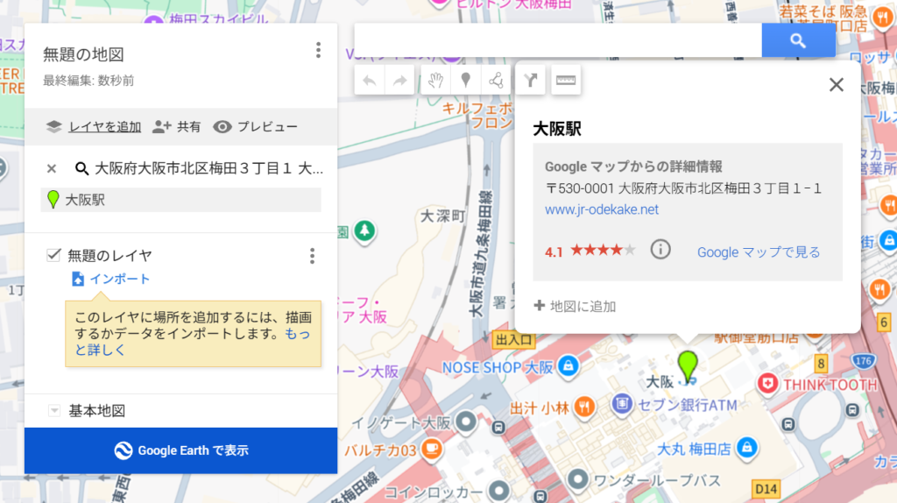Click the イノゲート大阪 location marker
897x503 pixels.
466,422
